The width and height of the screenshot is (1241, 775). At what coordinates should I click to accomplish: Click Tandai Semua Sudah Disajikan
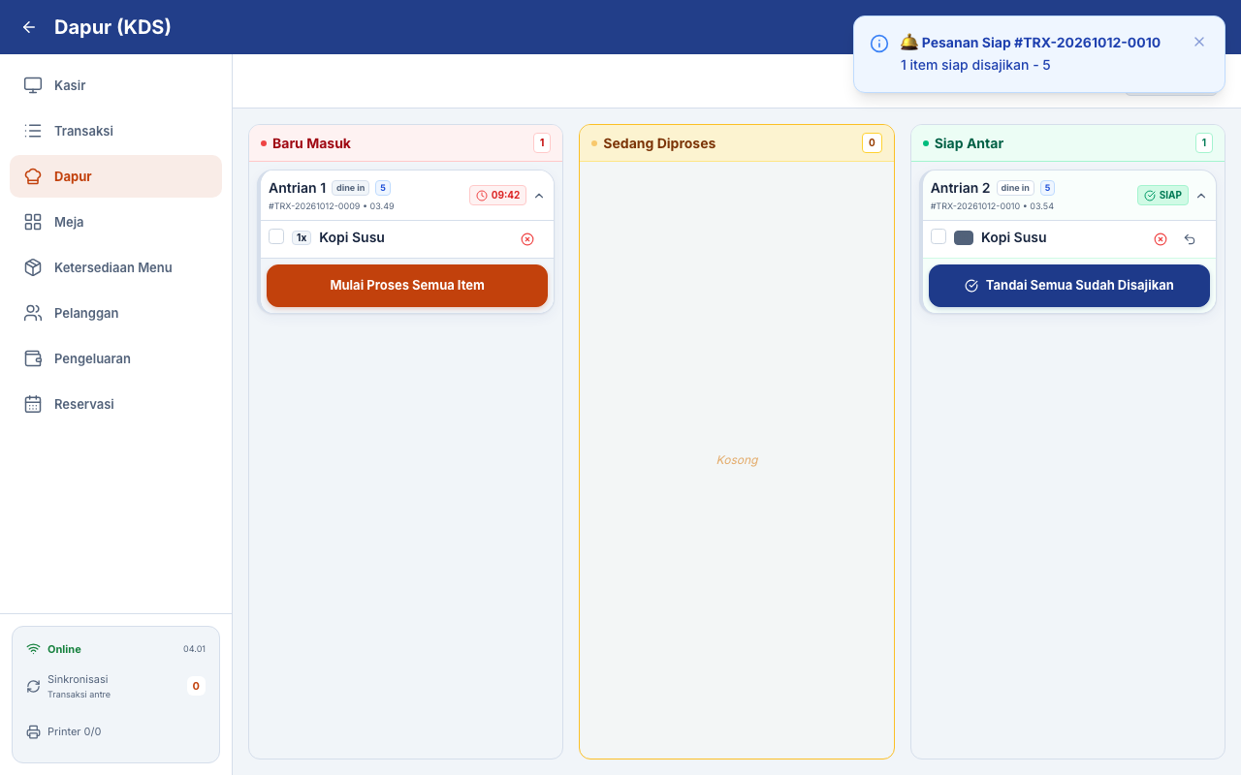point(1069,286)
